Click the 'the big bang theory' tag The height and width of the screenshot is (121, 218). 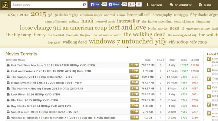coord(26,35)
